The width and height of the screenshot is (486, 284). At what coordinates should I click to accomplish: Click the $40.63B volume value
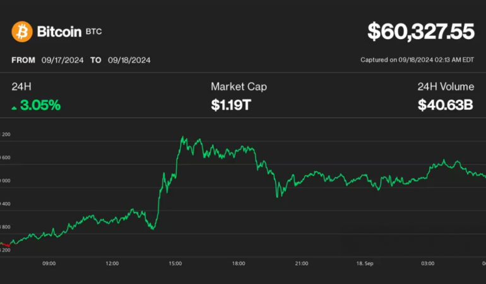[x=445, y=105]
